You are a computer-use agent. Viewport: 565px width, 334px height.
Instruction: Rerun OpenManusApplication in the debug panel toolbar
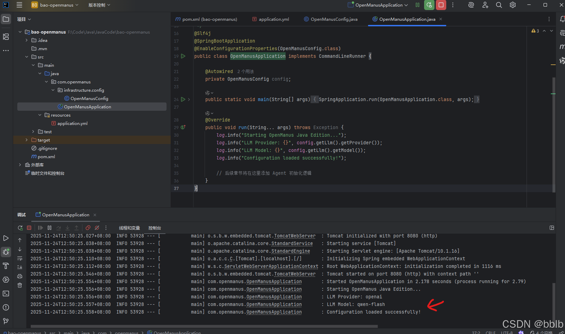click(x=20, y=228)
